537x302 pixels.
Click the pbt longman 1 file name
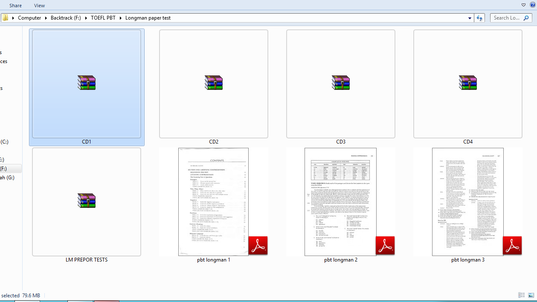click(214, 259)
